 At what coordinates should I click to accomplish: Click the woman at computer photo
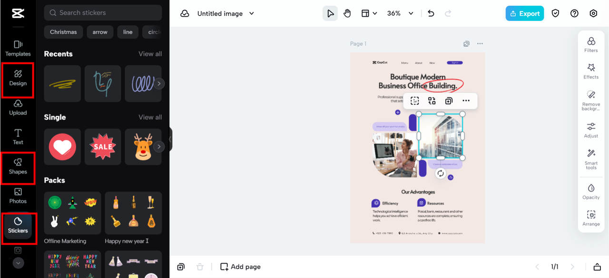click(395, 154)
